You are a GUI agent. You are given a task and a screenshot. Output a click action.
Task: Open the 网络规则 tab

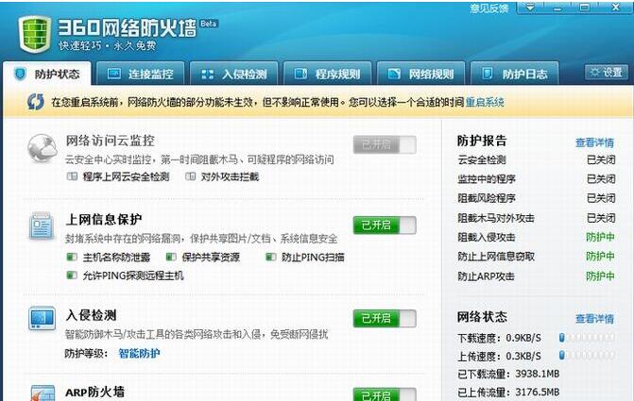coord(420,74)
